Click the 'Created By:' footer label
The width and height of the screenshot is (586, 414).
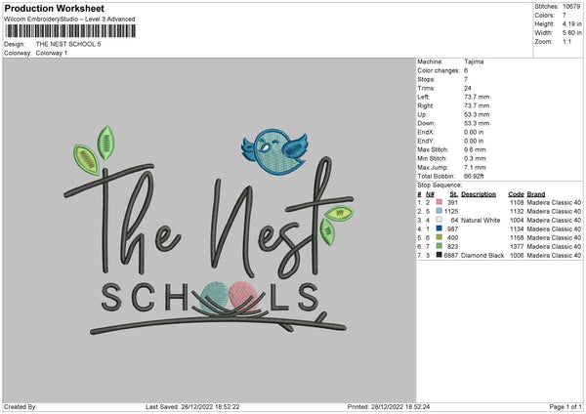(21, 406)
